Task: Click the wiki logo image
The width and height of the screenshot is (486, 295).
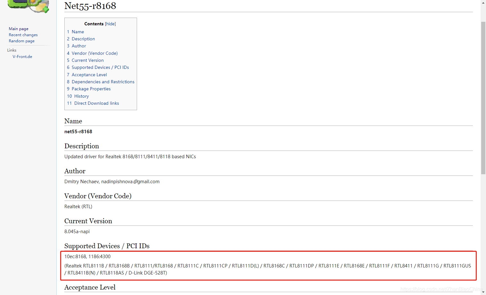Action: [x=28, y=6]
